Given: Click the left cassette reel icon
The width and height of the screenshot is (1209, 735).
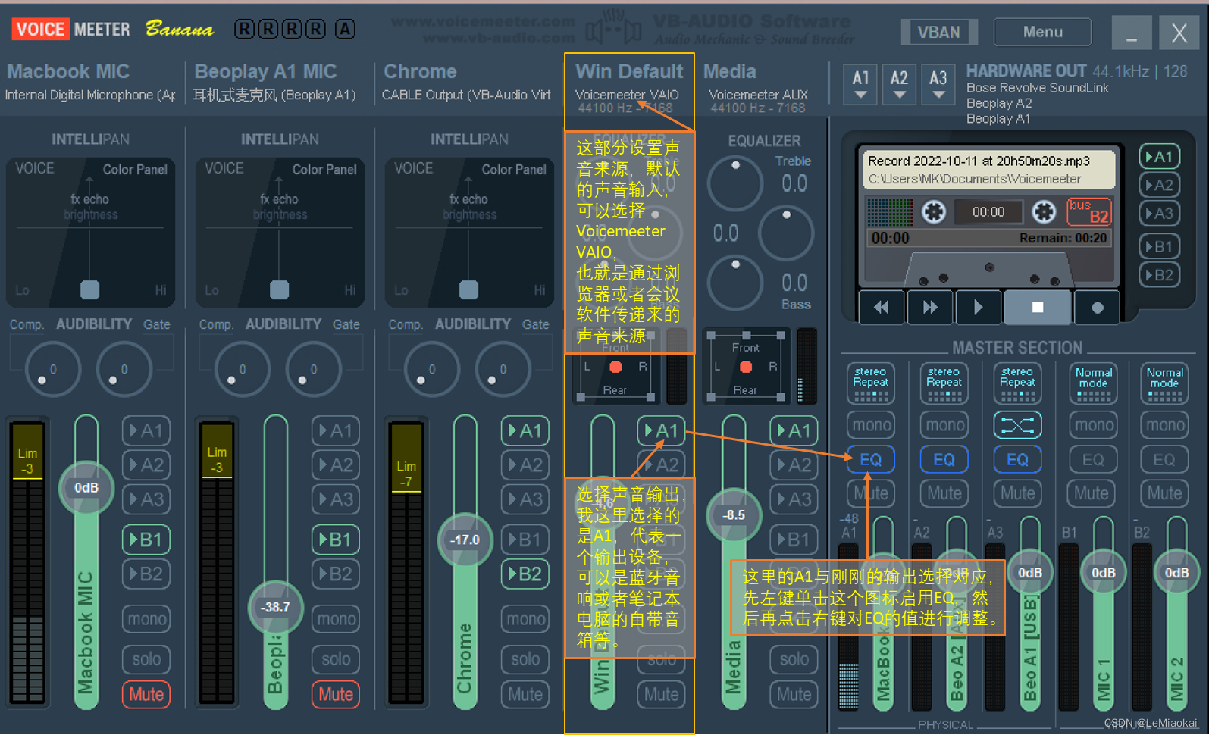Looking at the screenshot, I should pyautogui.click(x=934, y=212).
